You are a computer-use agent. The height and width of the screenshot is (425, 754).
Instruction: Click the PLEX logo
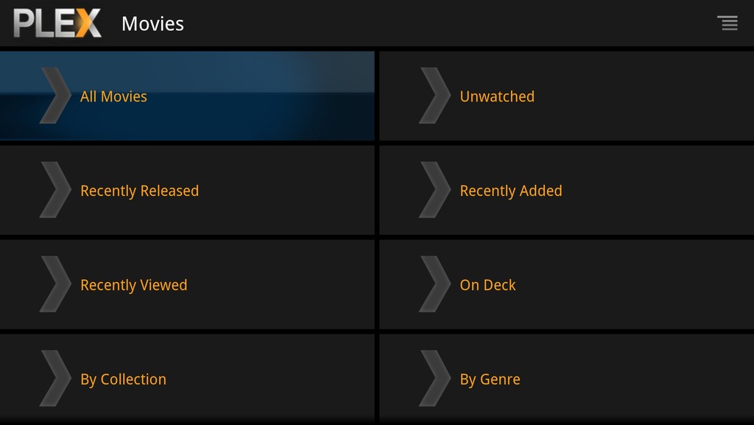point(57,23)
